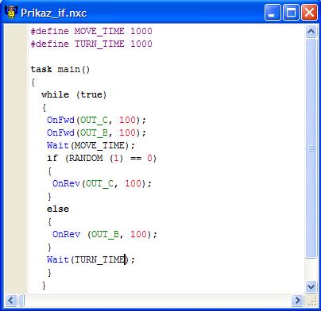Place cursor on the TURN_TIME define line

[x=91, y=44]
